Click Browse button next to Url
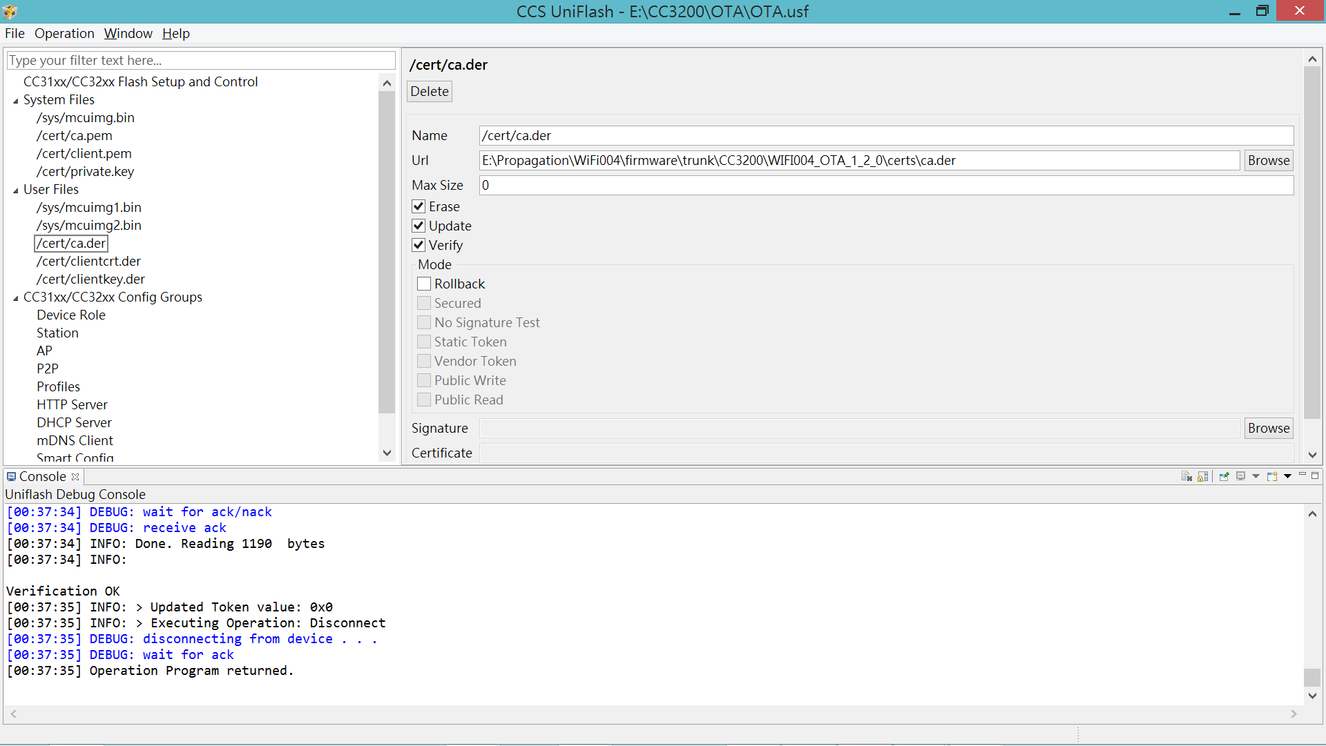The width and height of the screenshot is (1326, 746). click(1268, 160)
